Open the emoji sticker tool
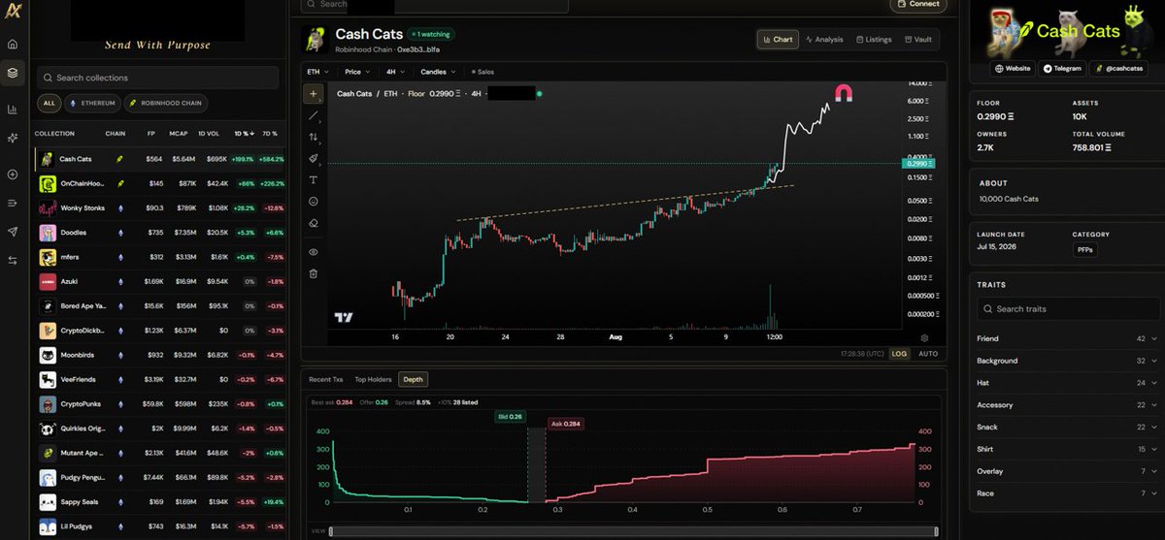 [313, 202]
